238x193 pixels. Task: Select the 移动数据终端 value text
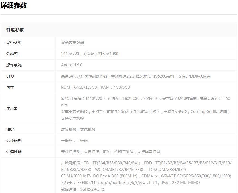pos(72,43)
